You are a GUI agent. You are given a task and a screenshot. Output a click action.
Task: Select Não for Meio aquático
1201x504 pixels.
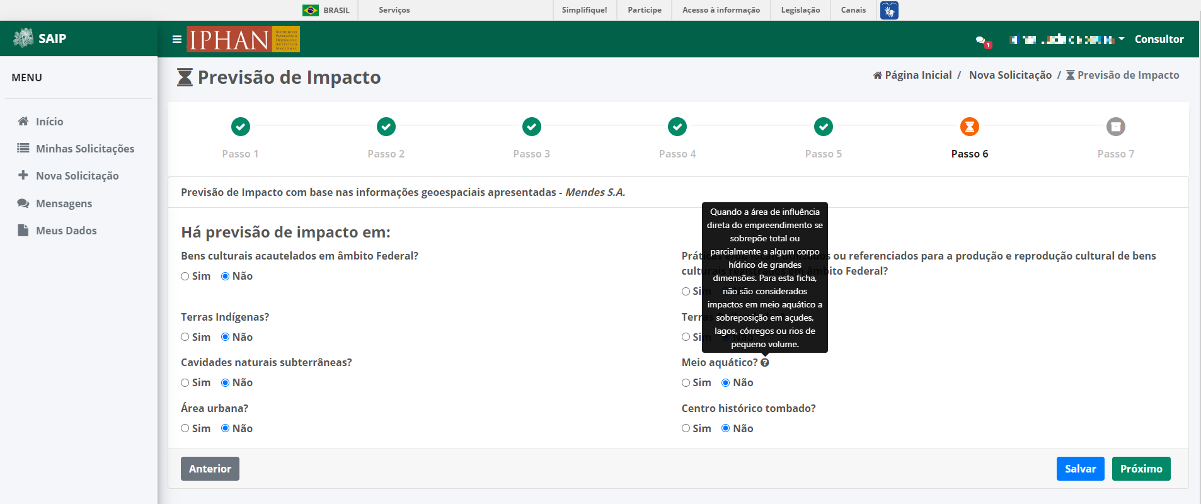(726, 382)
